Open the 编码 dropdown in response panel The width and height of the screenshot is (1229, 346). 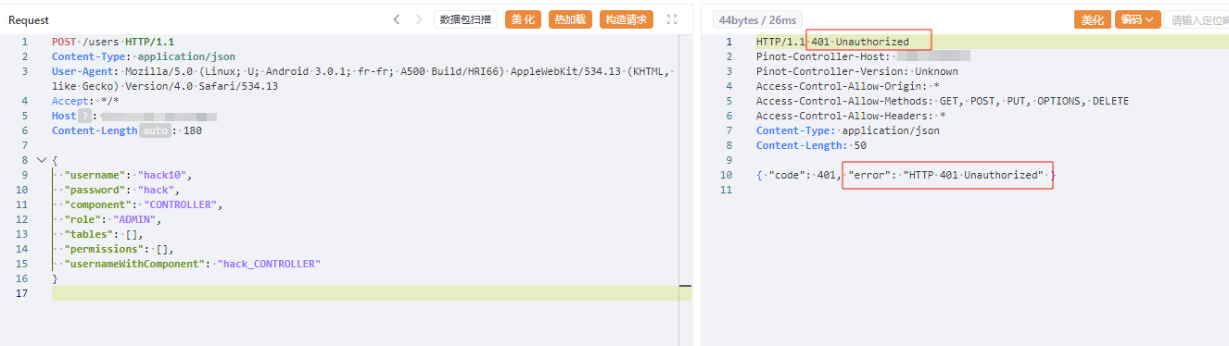(1138, 19)
